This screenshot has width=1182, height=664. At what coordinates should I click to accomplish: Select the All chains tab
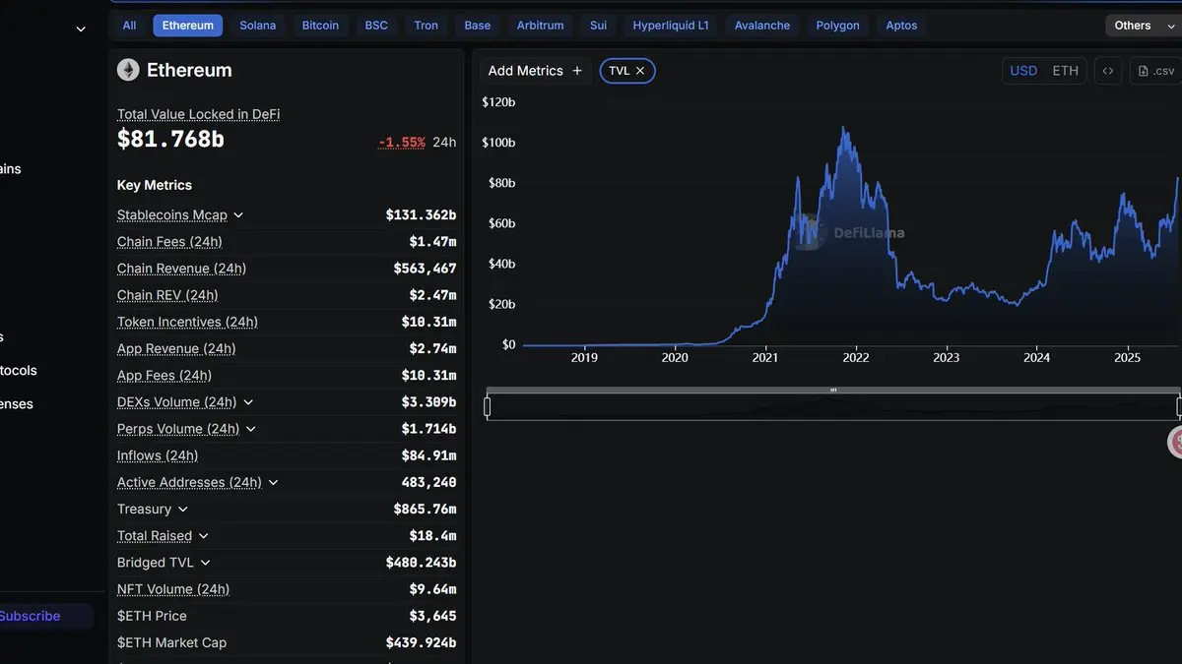pyautogui.click(x=129, y=26)
